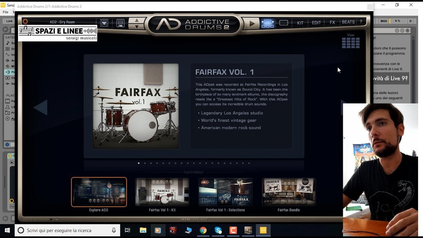The height and width of the screenshot is (238, 423).
Task: Open the Fairfax Bundle thumbnail
Action: (289, 192)
